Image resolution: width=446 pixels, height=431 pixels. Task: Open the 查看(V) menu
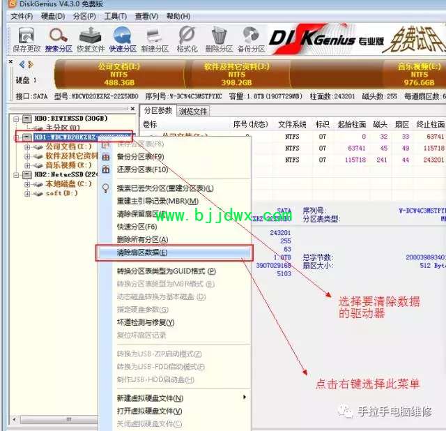click(x=146, y=16)
